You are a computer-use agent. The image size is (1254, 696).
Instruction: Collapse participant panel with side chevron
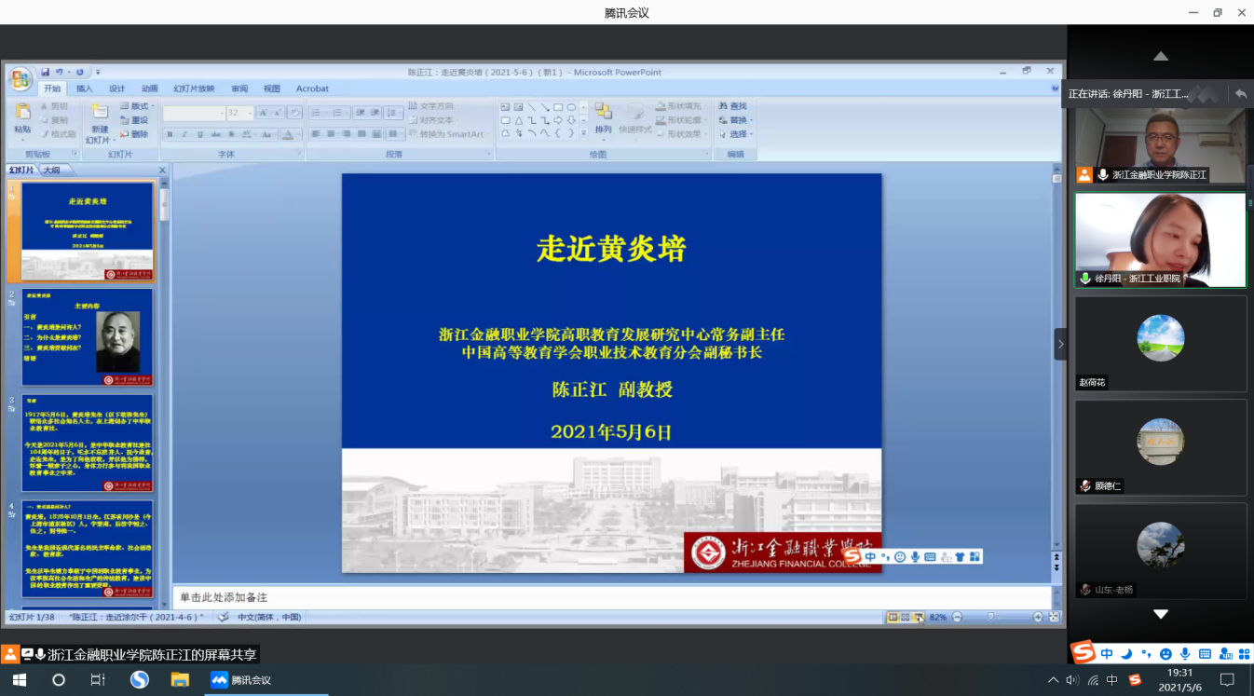click(x=1060, y=344)
